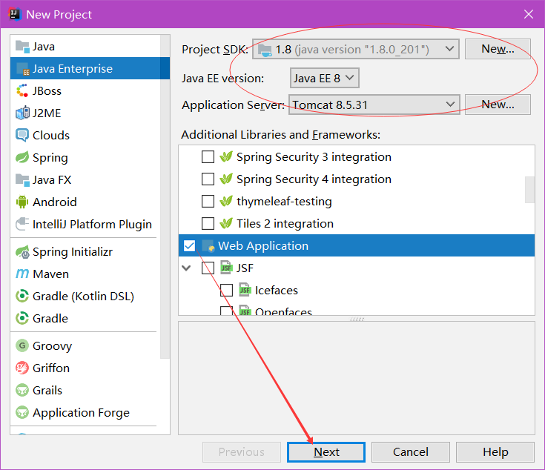Click the Java folder icon in the project list

[22, 47]
